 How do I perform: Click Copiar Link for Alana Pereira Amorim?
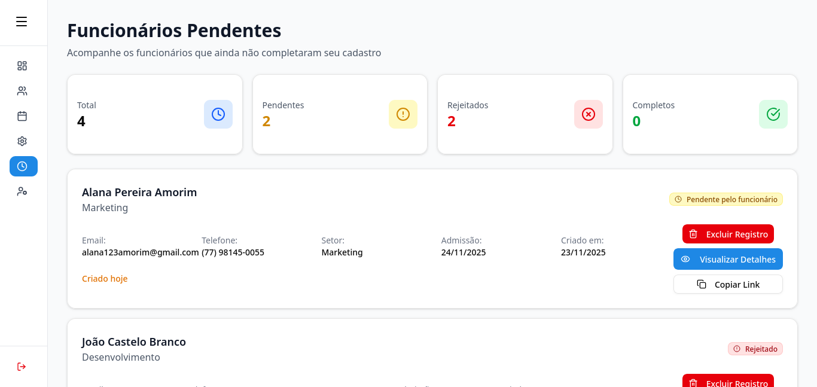point(728,284)
